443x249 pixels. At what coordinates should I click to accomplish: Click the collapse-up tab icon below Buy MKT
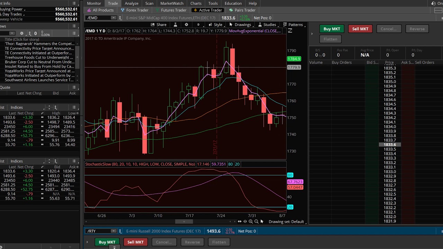click(114, 248)
